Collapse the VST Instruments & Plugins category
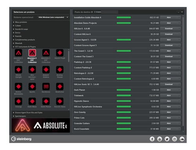Viewport: 196px width, 150px height. pyautogui.click(x=14, y=47)
